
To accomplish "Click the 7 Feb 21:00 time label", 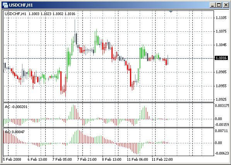I will coord(87,160).
